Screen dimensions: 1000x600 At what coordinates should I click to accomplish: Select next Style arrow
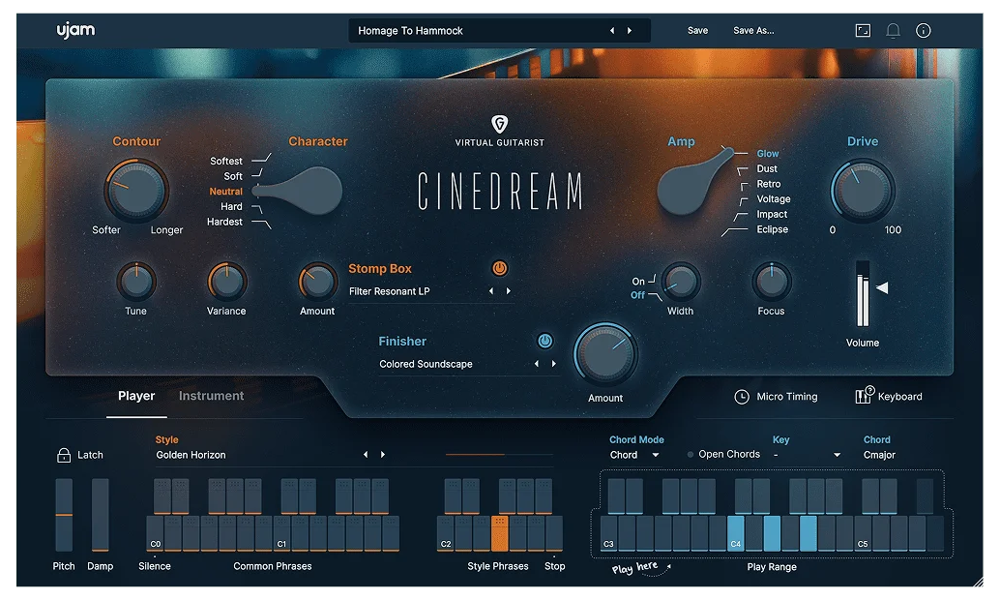tap(383, 455)
